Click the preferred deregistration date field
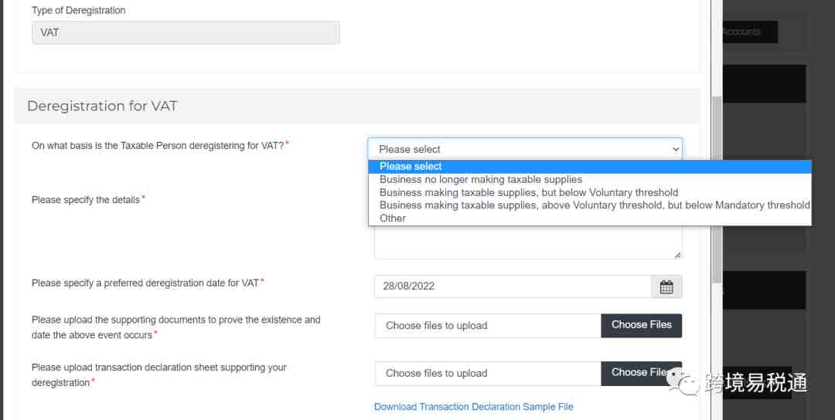The image size is (835, 420). [x=513, y=286]
